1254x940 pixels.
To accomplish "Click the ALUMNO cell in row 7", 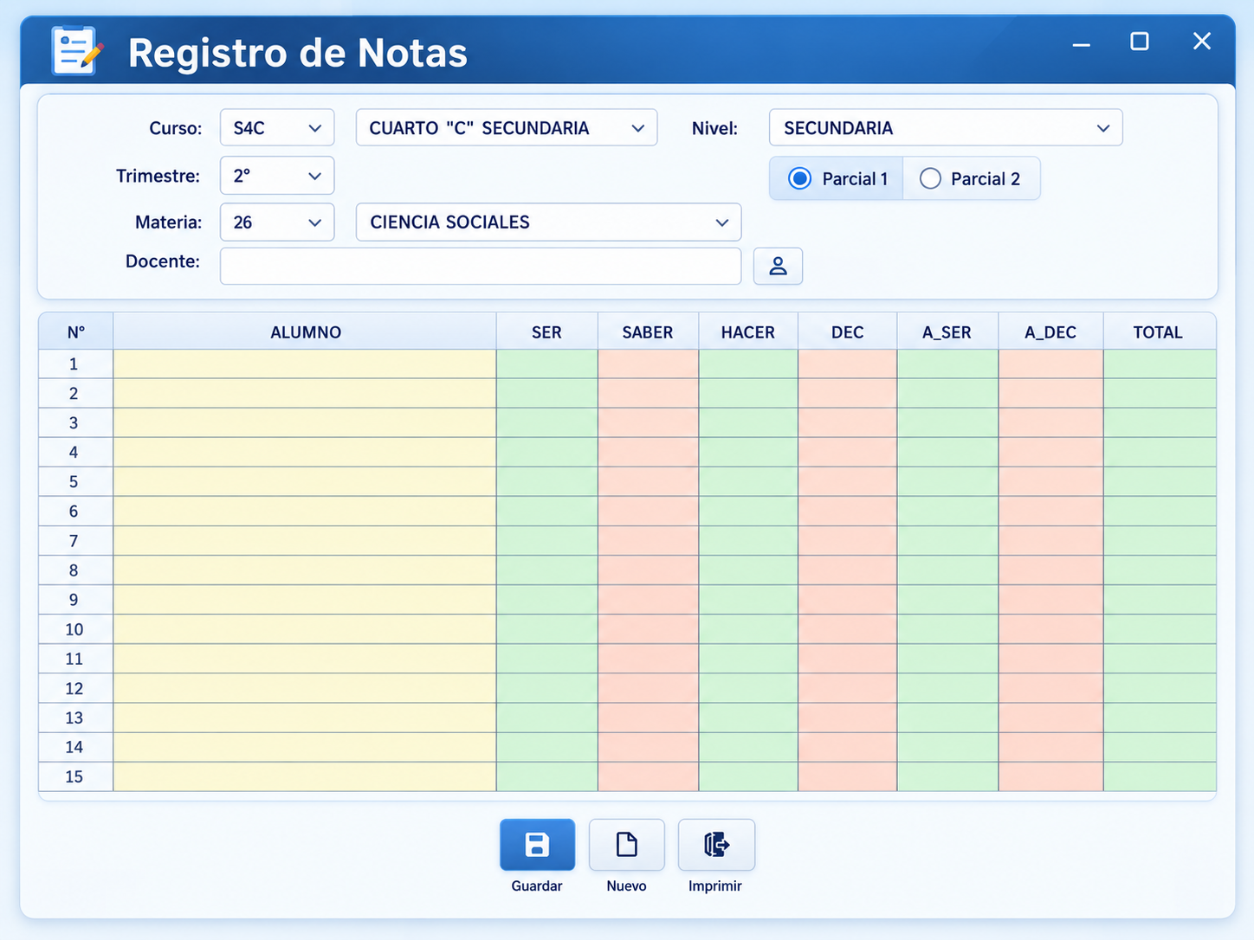I will point(305,541).
